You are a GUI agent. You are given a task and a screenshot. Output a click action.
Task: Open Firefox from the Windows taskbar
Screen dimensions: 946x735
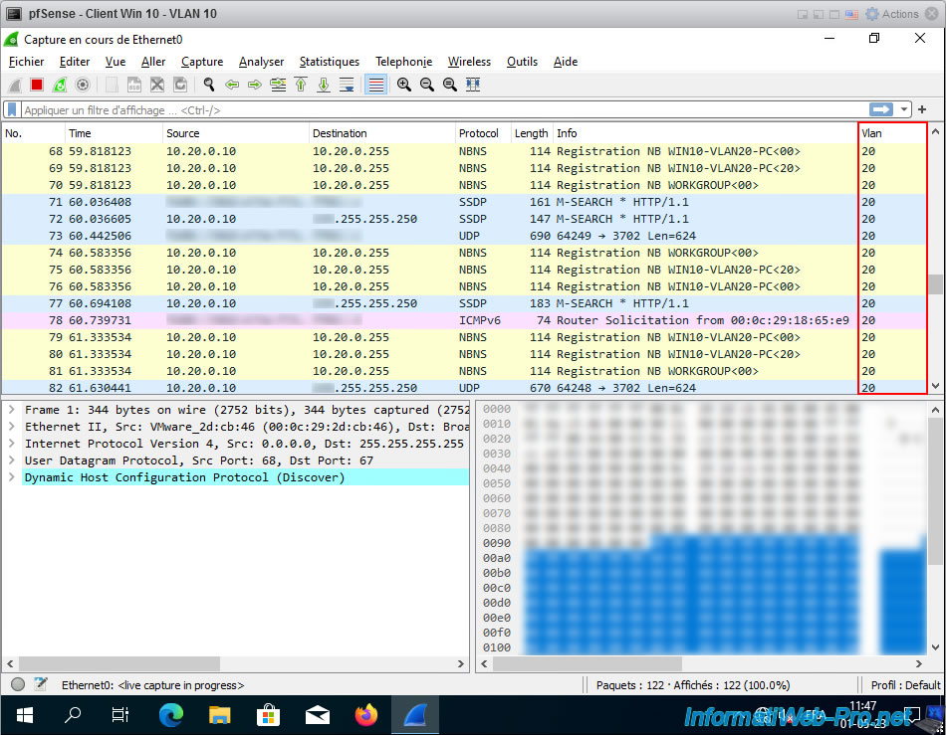coord(366,714)
